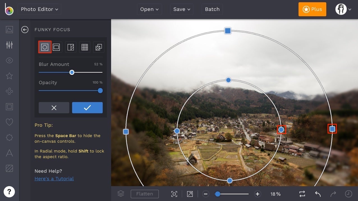Undo the last edit
Viewport: 358px width, 201px height.
[x=318, y=194]
